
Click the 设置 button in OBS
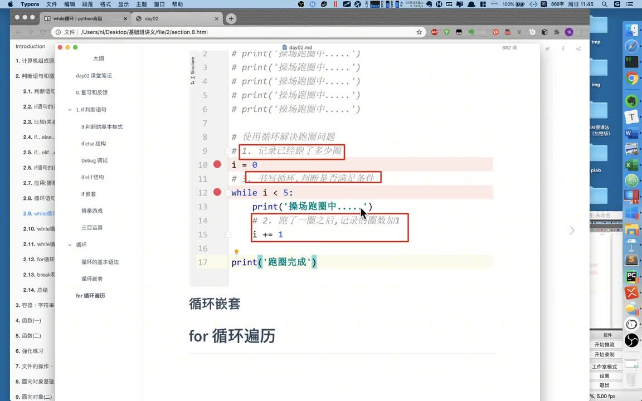pyautogui.click(x=604, y=375)
